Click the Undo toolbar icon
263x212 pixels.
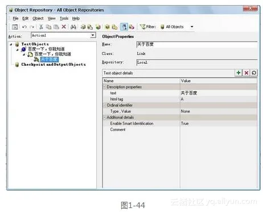[24, 27]
